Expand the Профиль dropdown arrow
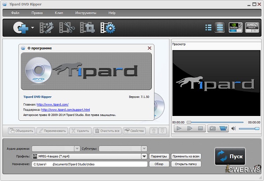 click(x=144, y=156)
